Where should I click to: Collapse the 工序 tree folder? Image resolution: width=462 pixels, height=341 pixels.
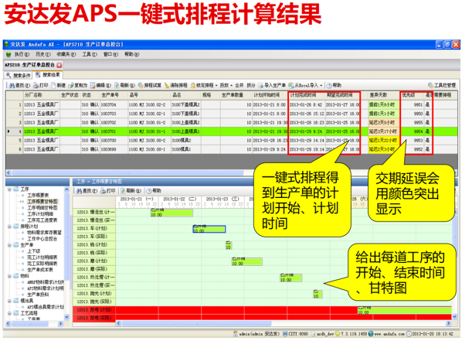pyautogui.click(x=9, y=189)
